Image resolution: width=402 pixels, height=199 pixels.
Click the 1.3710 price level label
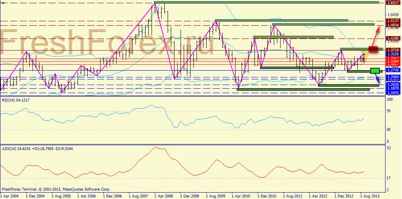tap(392, 49)
